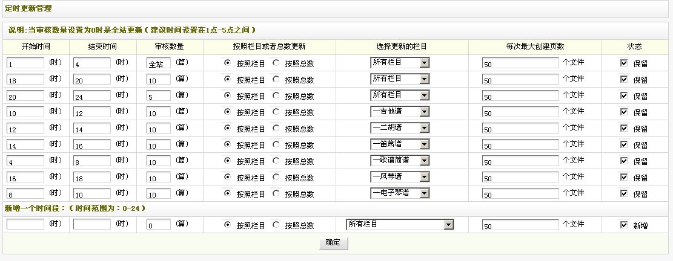Click the max pages field in the new row
The image size is (673, 261).
520,224
